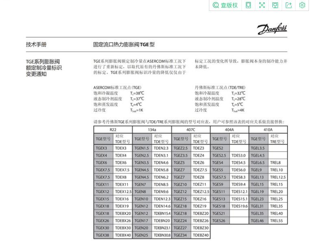Click the Tsub=4K value

(238, 110)
